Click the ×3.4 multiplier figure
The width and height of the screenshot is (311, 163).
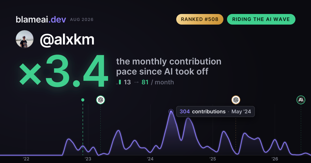click(x=63, y=71)
